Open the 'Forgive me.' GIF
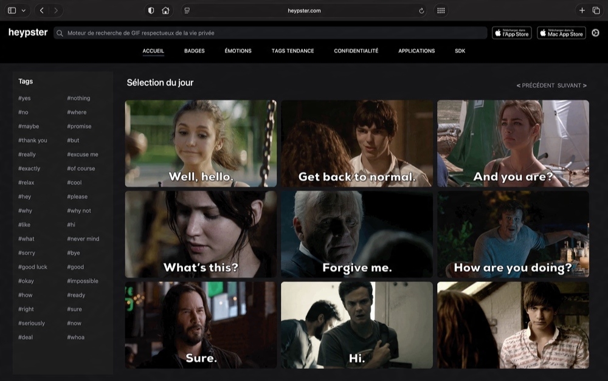Screen dimensions: 608x381 (x=357, y=234)
